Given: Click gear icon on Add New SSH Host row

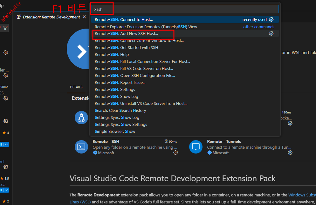Looking at the screenshot, I should (x=271, y=34).
